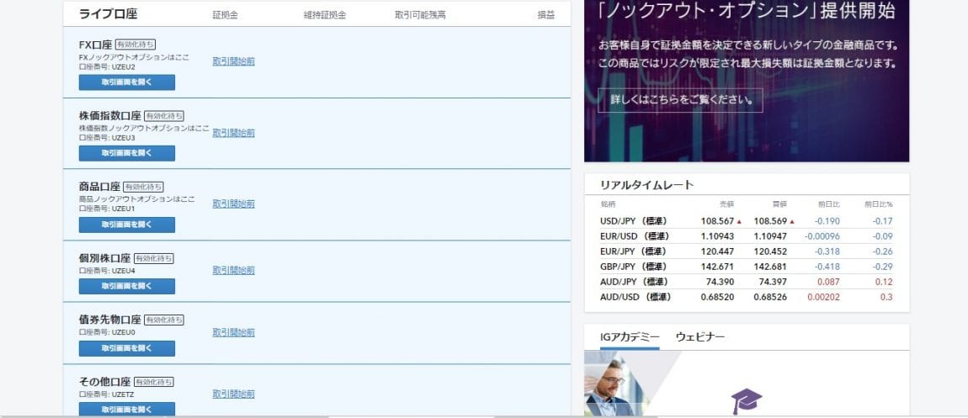Viewport: 968px width, 418px height.
Task: Select the EUR/USD row in realtime rates
Action: point(746,236)
